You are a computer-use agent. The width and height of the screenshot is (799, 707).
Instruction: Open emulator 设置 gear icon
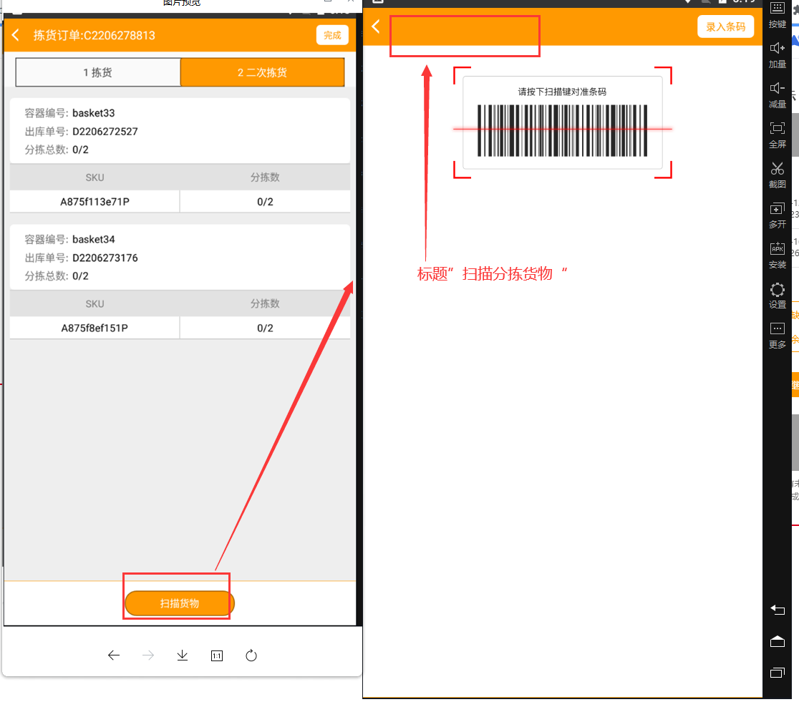777,290
